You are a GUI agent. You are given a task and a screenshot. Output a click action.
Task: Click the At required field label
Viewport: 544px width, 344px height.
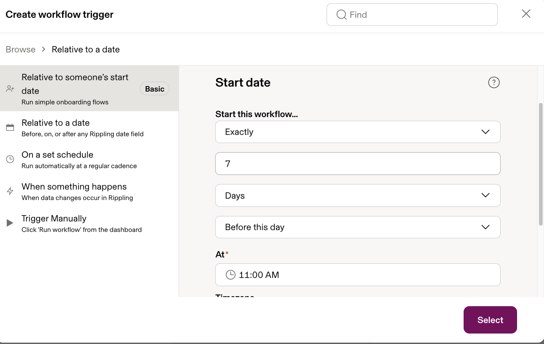click(222, 254)
